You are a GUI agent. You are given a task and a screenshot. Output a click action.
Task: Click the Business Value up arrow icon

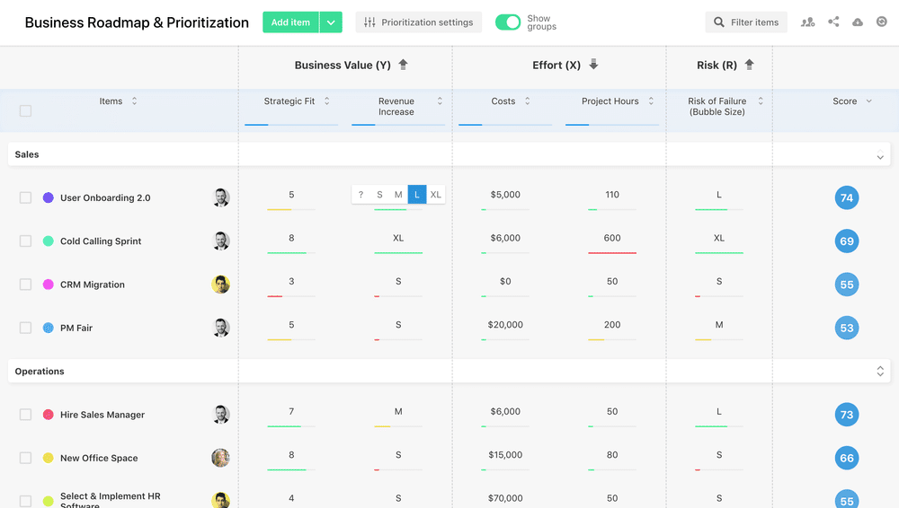(403, 65)
